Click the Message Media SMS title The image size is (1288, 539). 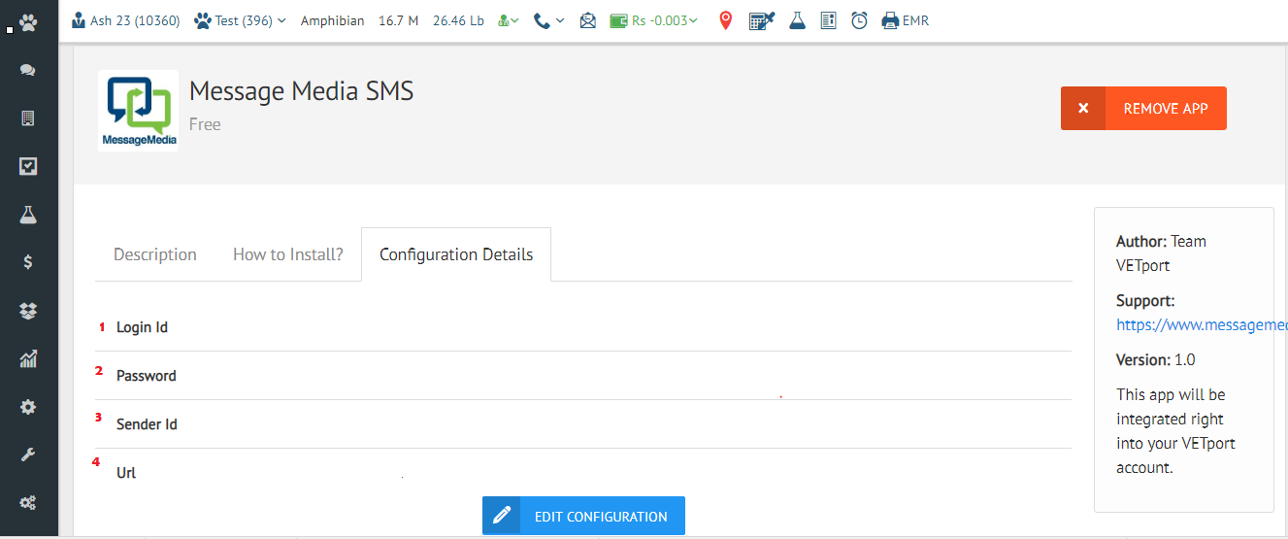pos(302,91)
